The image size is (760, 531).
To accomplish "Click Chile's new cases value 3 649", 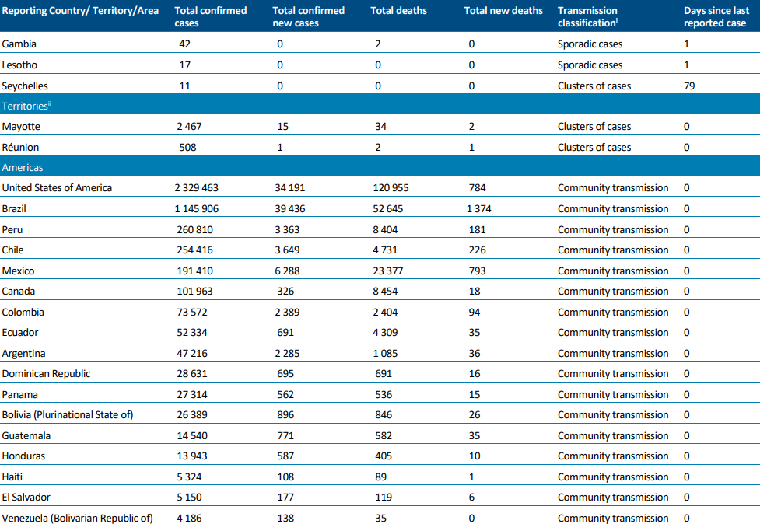I will point(287,250).
